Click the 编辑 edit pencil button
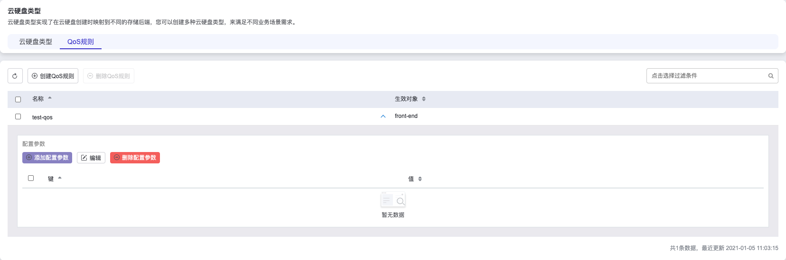The width and height of the screenshot is (786, 260). tap(91, 158)
